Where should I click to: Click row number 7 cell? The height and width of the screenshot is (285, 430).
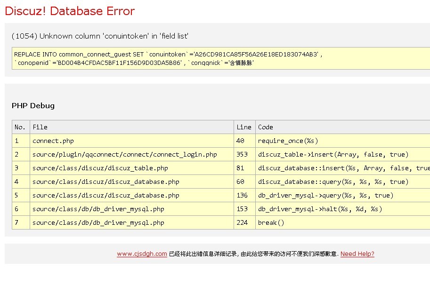pos(21,222)
